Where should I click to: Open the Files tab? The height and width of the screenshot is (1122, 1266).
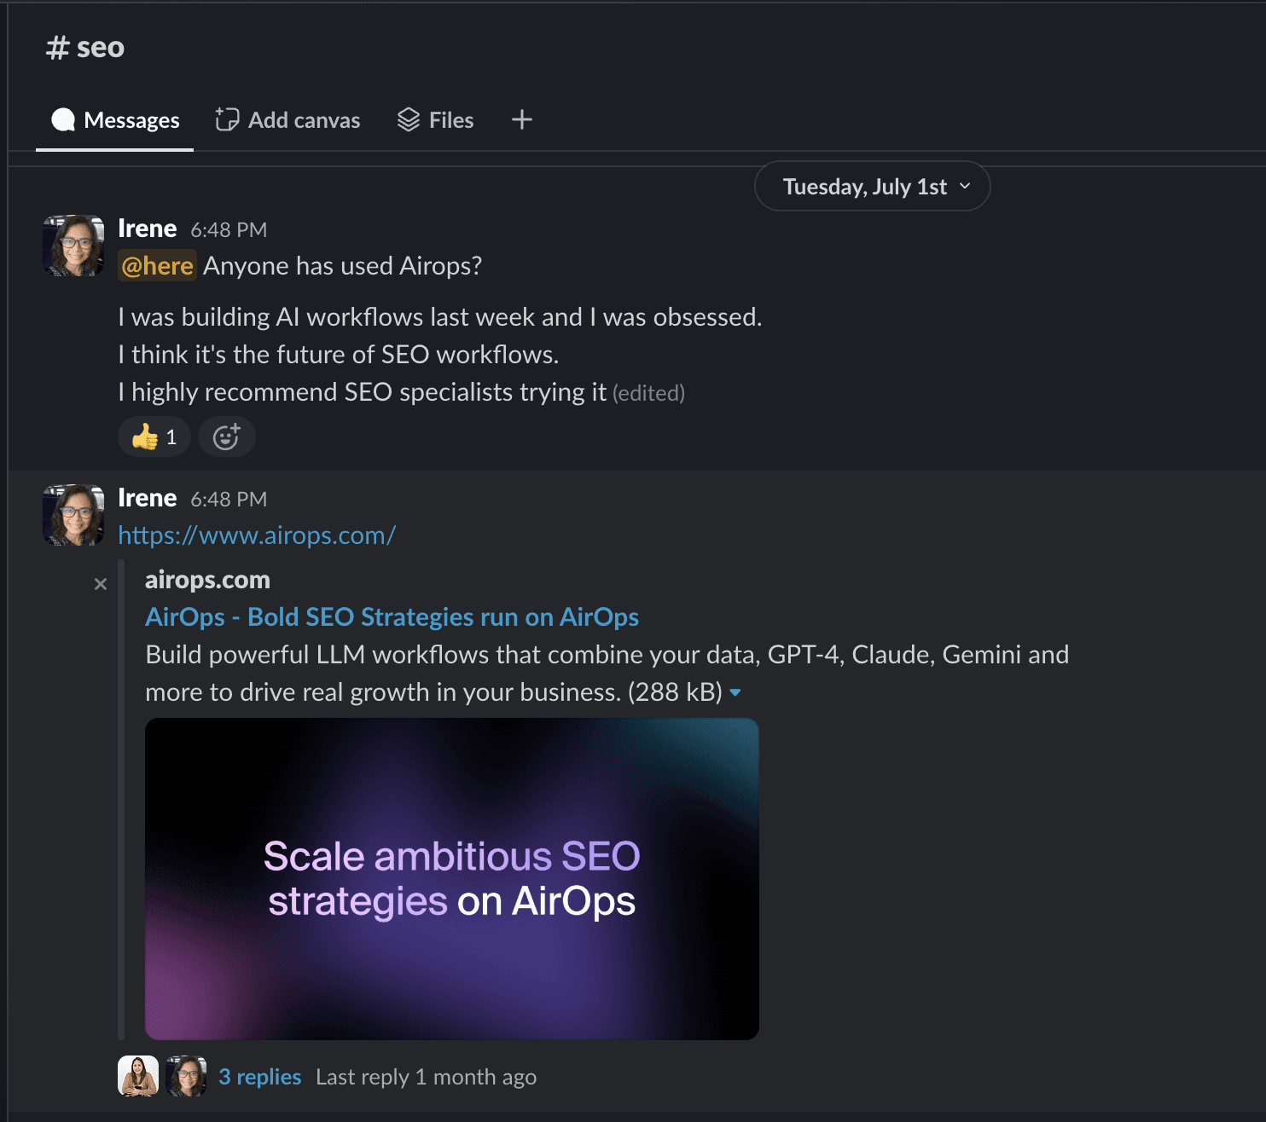click(436, 120)
